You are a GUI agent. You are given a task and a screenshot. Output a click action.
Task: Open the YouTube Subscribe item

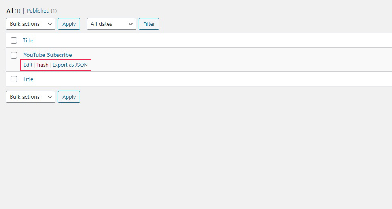coord(47,55)
